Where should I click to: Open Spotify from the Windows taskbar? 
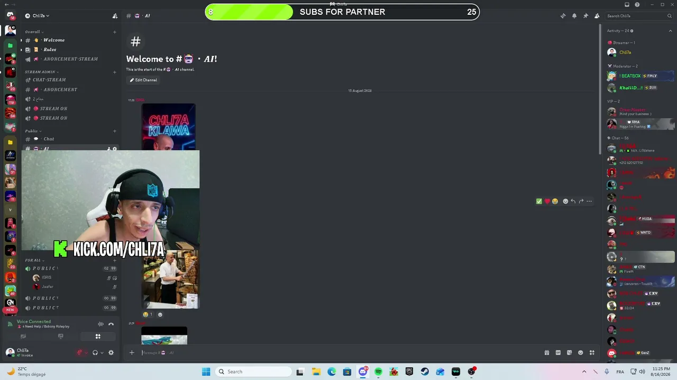pos(378,372)
